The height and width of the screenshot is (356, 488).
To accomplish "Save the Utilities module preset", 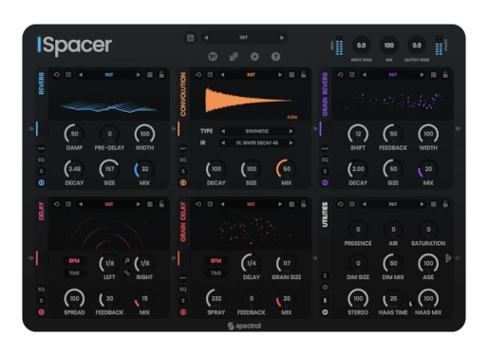I will coord(352,204).
